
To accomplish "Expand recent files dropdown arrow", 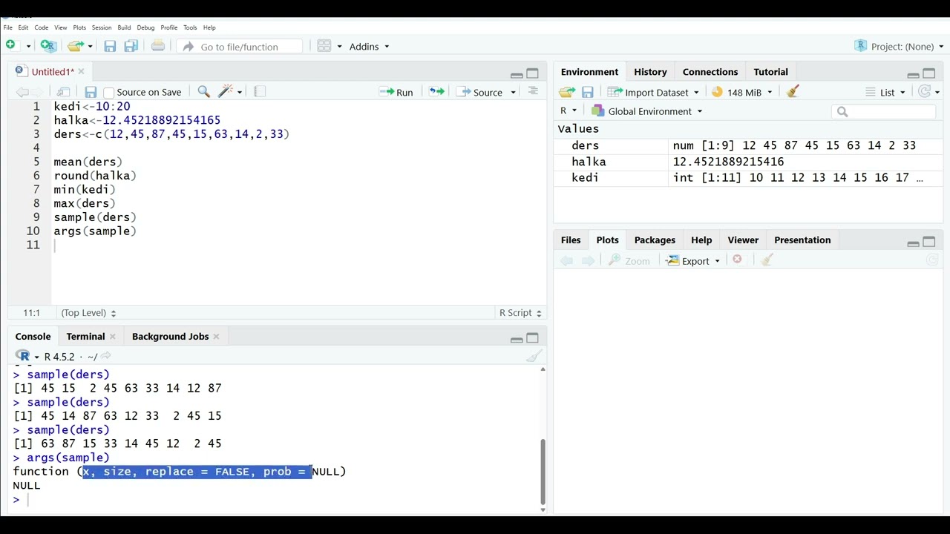I will point(90,46).
